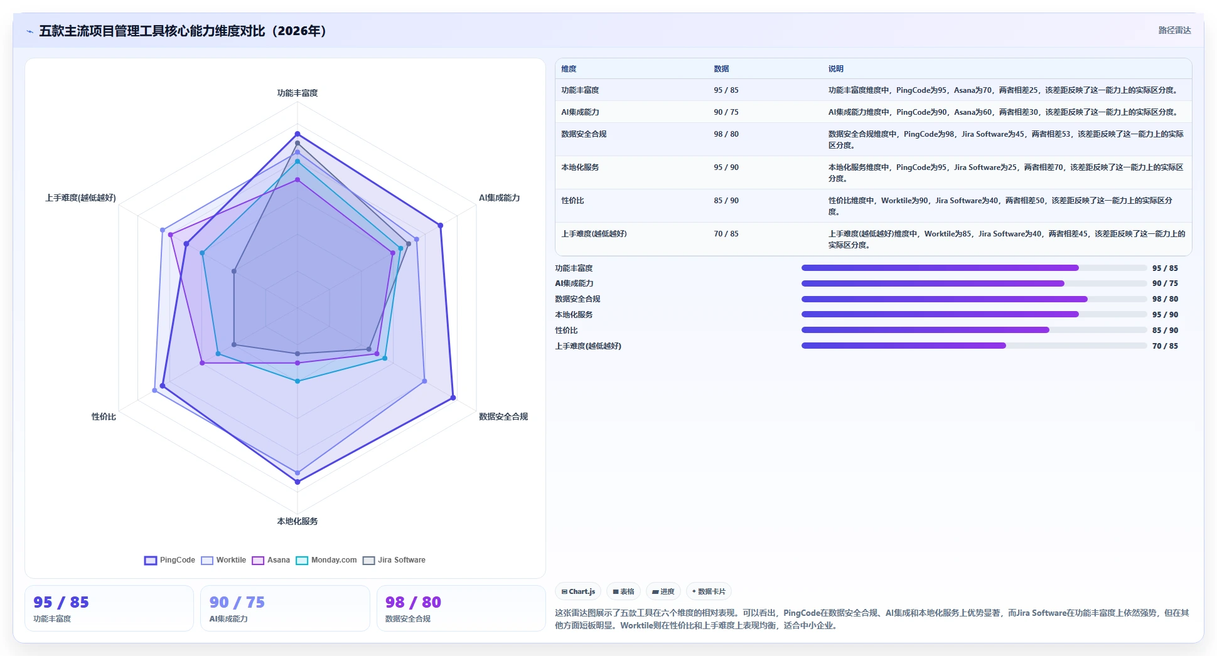Click PingCode's data point on 功能丰富度 axis
This screenshot has height=656, width=1217.
(x=298, y=134)
